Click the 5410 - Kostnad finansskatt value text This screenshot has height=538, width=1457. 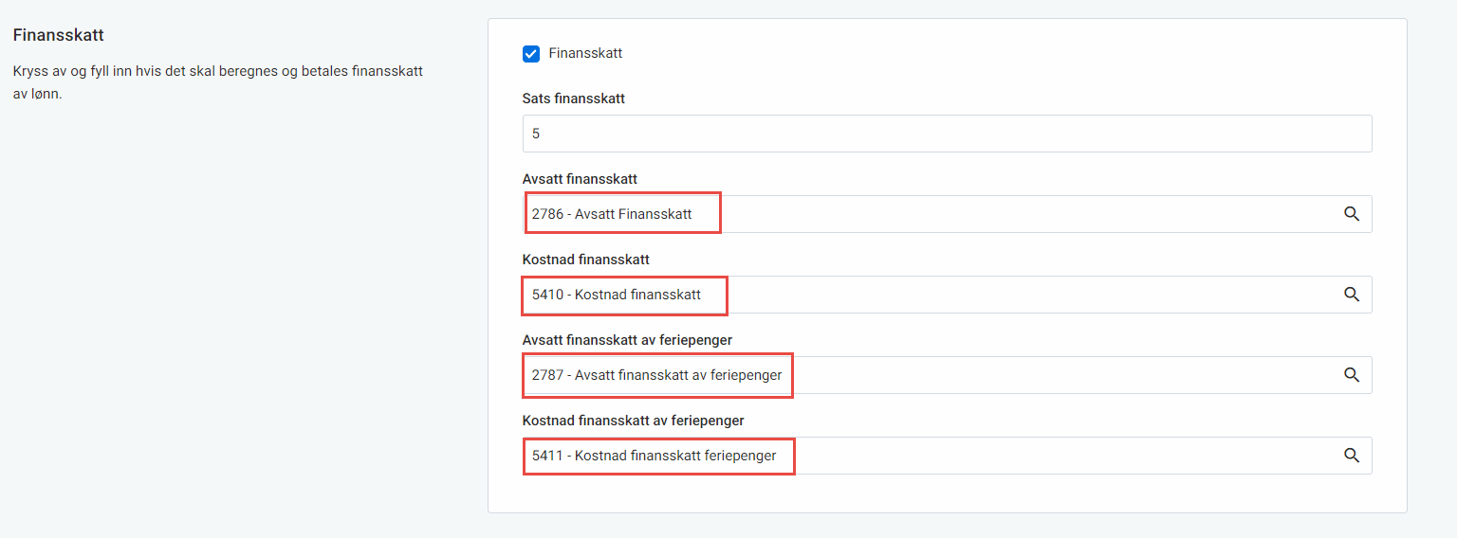(617, 295)
